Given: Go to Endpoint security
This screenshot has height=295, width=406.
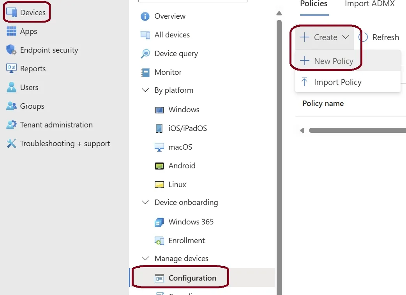Looking at the screenshot, I should pos(49,50).
